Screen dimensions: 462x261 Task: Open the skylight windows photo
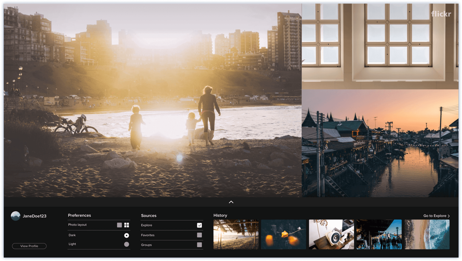point(380,46)
